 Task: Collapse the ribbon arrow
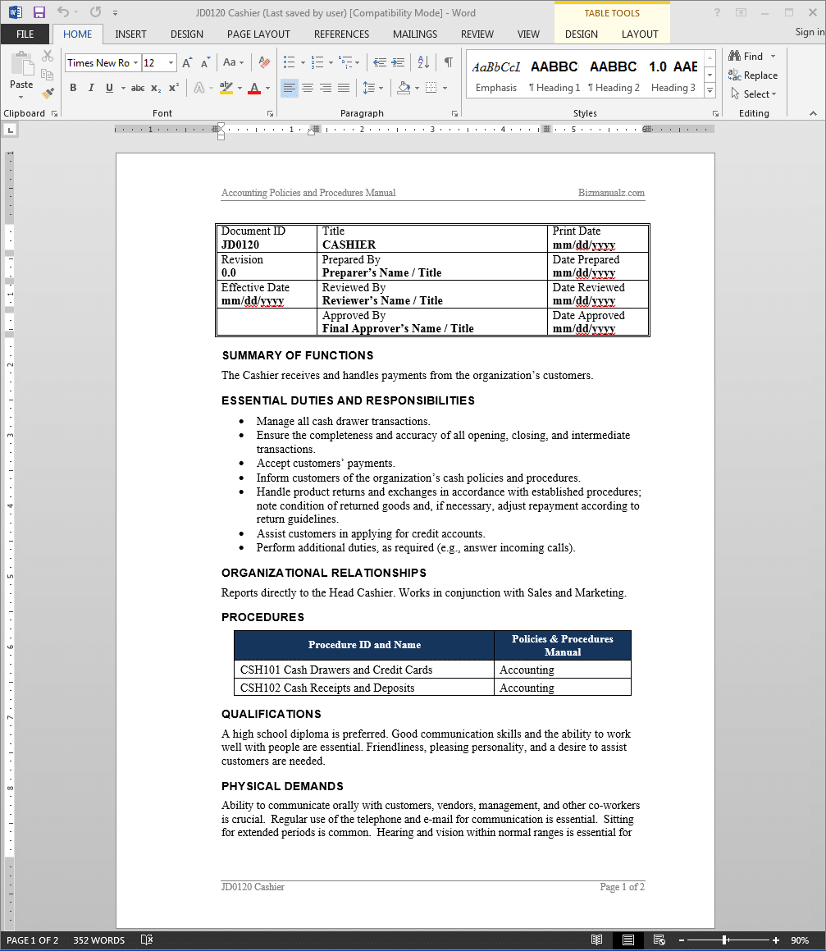(813, 113)
